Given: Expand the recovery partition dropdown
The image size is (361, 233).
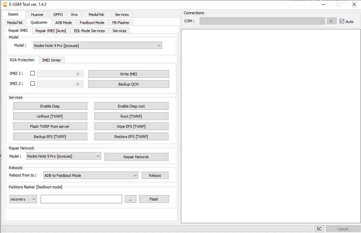Looking at the screenshot, I should pos(23,199).
